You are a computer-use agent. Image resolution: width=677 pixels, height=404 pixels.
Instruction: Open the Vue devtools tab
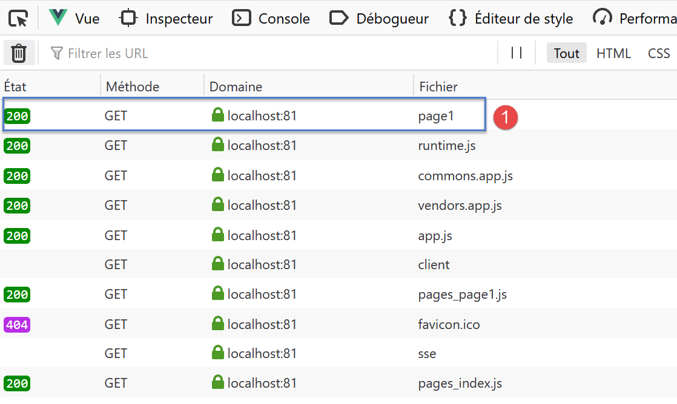(x=74, y=18)
